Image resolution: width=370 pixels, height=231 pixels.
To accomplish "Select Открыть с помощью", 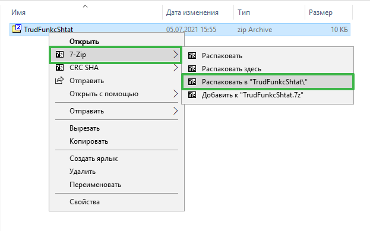I will tap(116, 94).
